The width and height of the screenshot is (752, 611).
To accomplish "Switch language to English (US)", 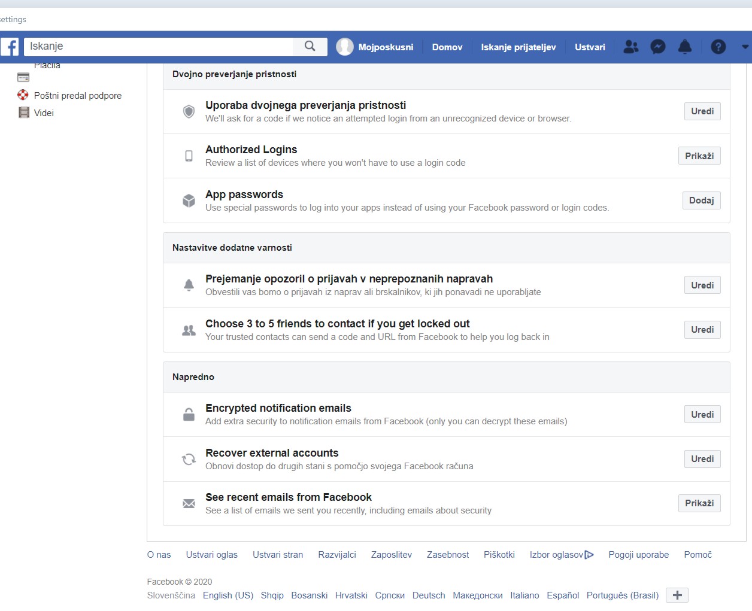I will coord(228,595).
